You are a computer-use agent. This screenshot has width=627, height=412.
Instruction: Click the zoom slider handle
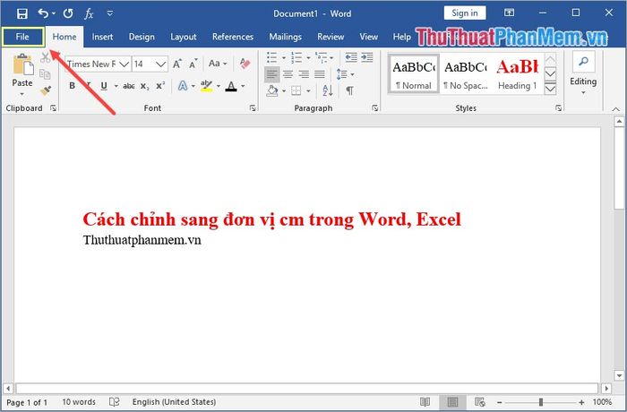(x=541, y=402)
